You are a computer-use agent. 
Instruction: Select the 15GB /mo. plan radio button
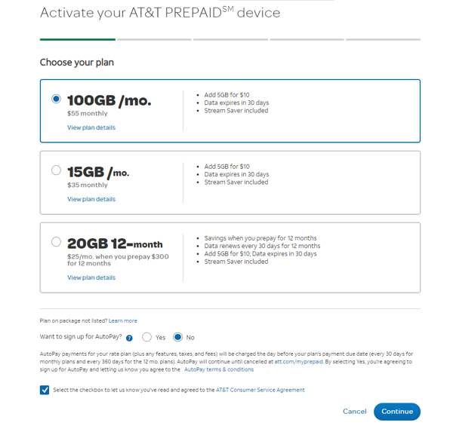click(56, 170)
